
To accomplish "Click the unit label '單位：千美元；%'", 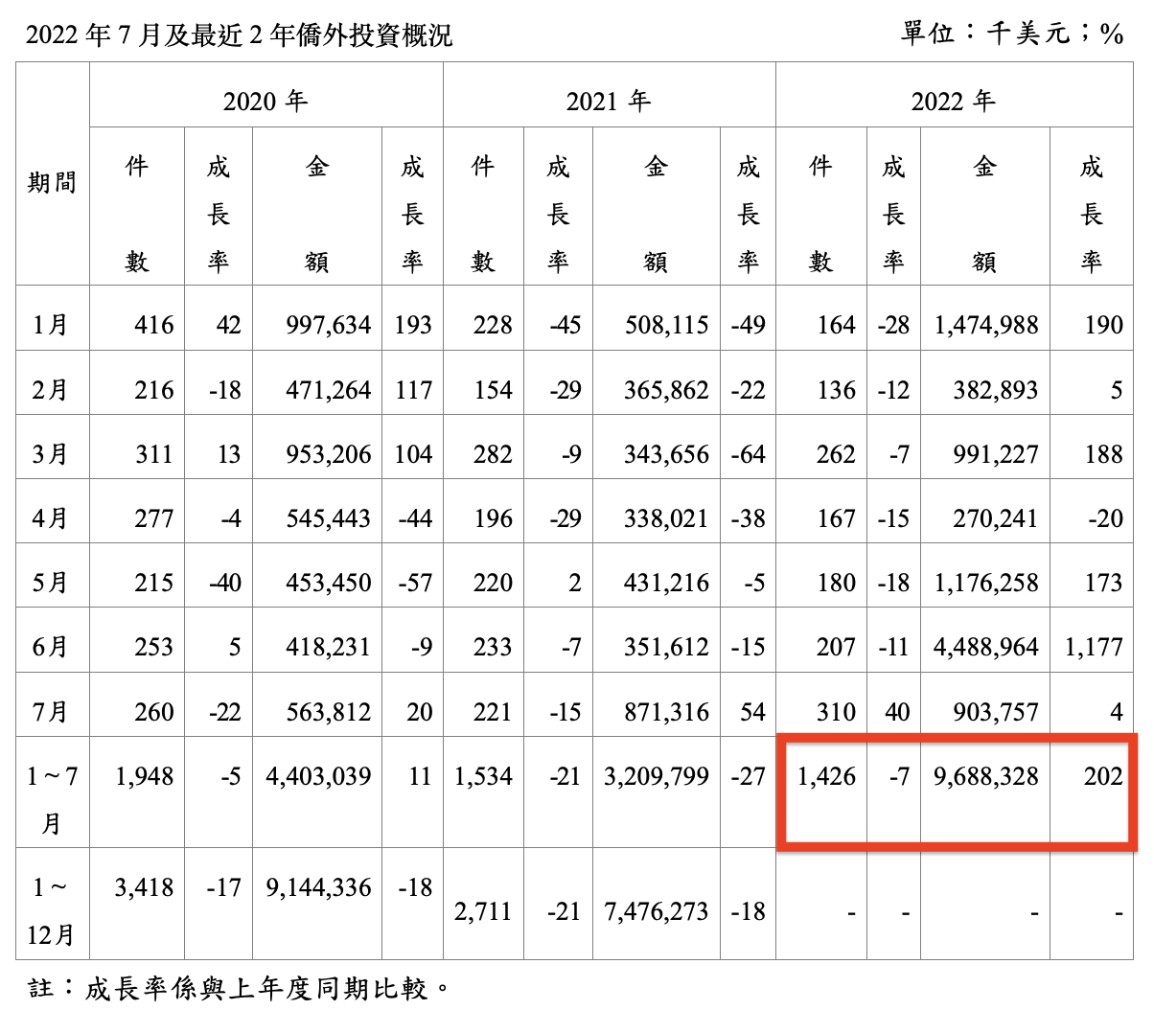I will point(1013,34).
